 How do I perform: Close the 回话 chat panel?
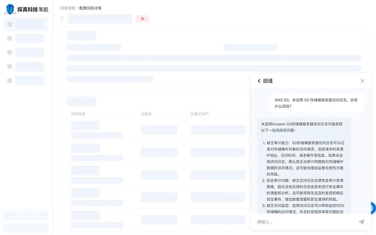point(362,81)
